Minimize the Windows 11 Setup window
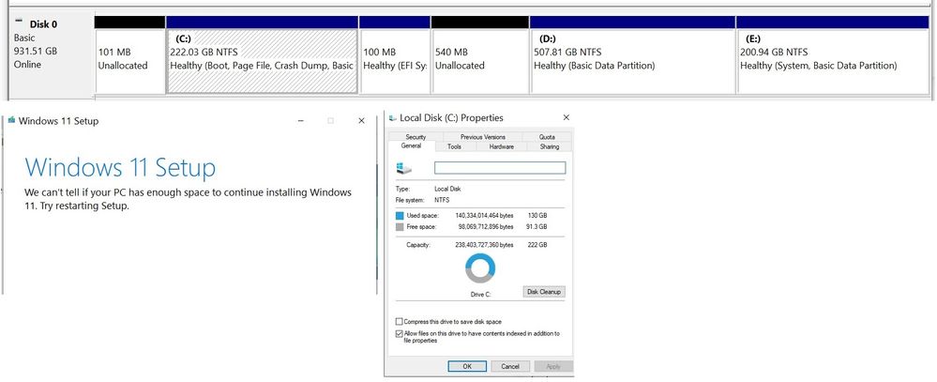 pos(300,121)
